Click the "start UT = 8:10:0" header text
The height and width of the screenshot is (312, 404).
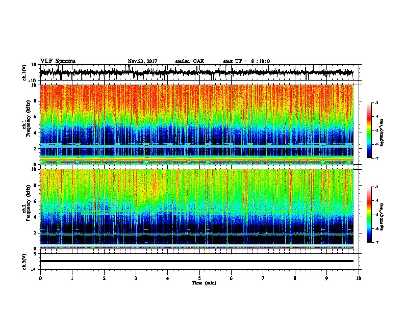point(246,61)
